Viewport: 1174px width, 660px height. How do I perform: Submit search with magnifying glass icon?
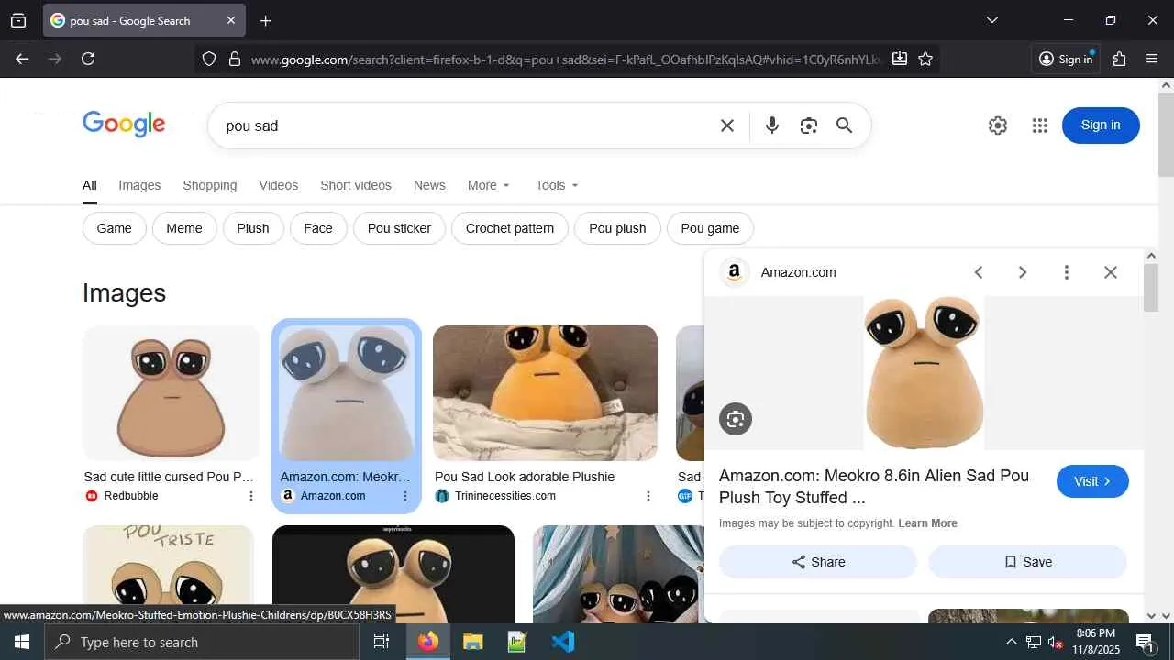(845, 126)
